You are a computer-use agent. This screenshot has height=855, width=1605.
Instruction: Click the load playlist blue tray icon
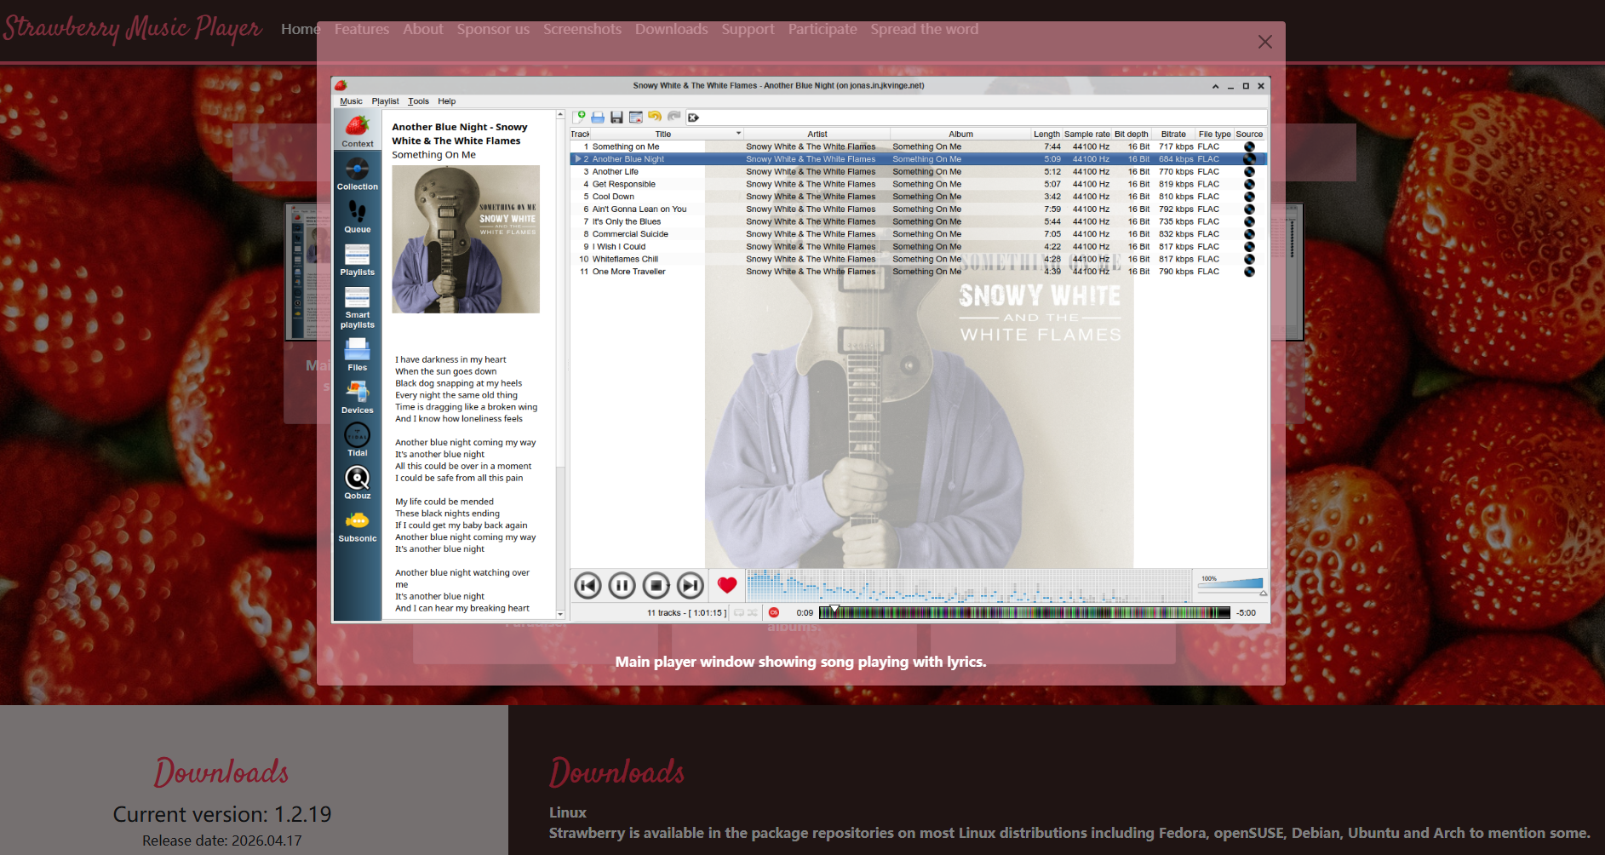(598, 117)
